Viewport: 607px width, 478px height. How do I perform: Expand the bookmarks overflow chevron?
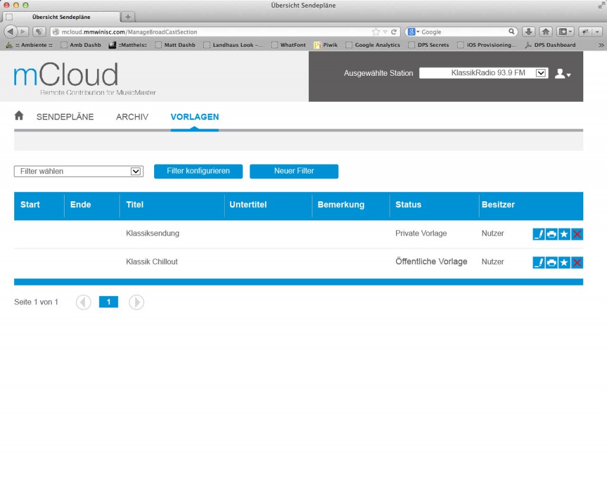coord(599,44)
